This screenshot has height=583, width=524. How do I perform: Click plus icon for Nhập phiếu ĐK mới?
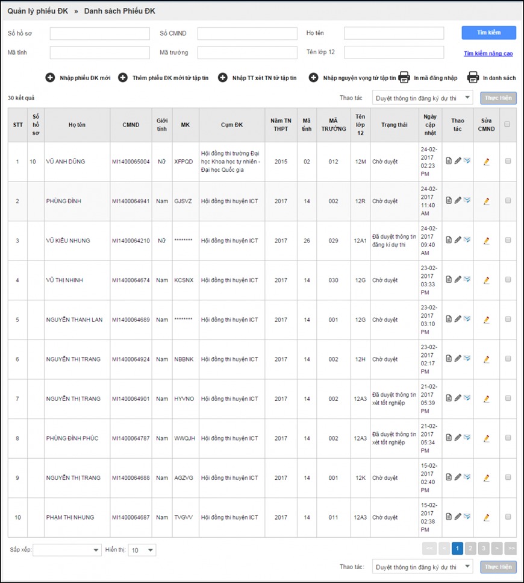click(x=50, y=78)
